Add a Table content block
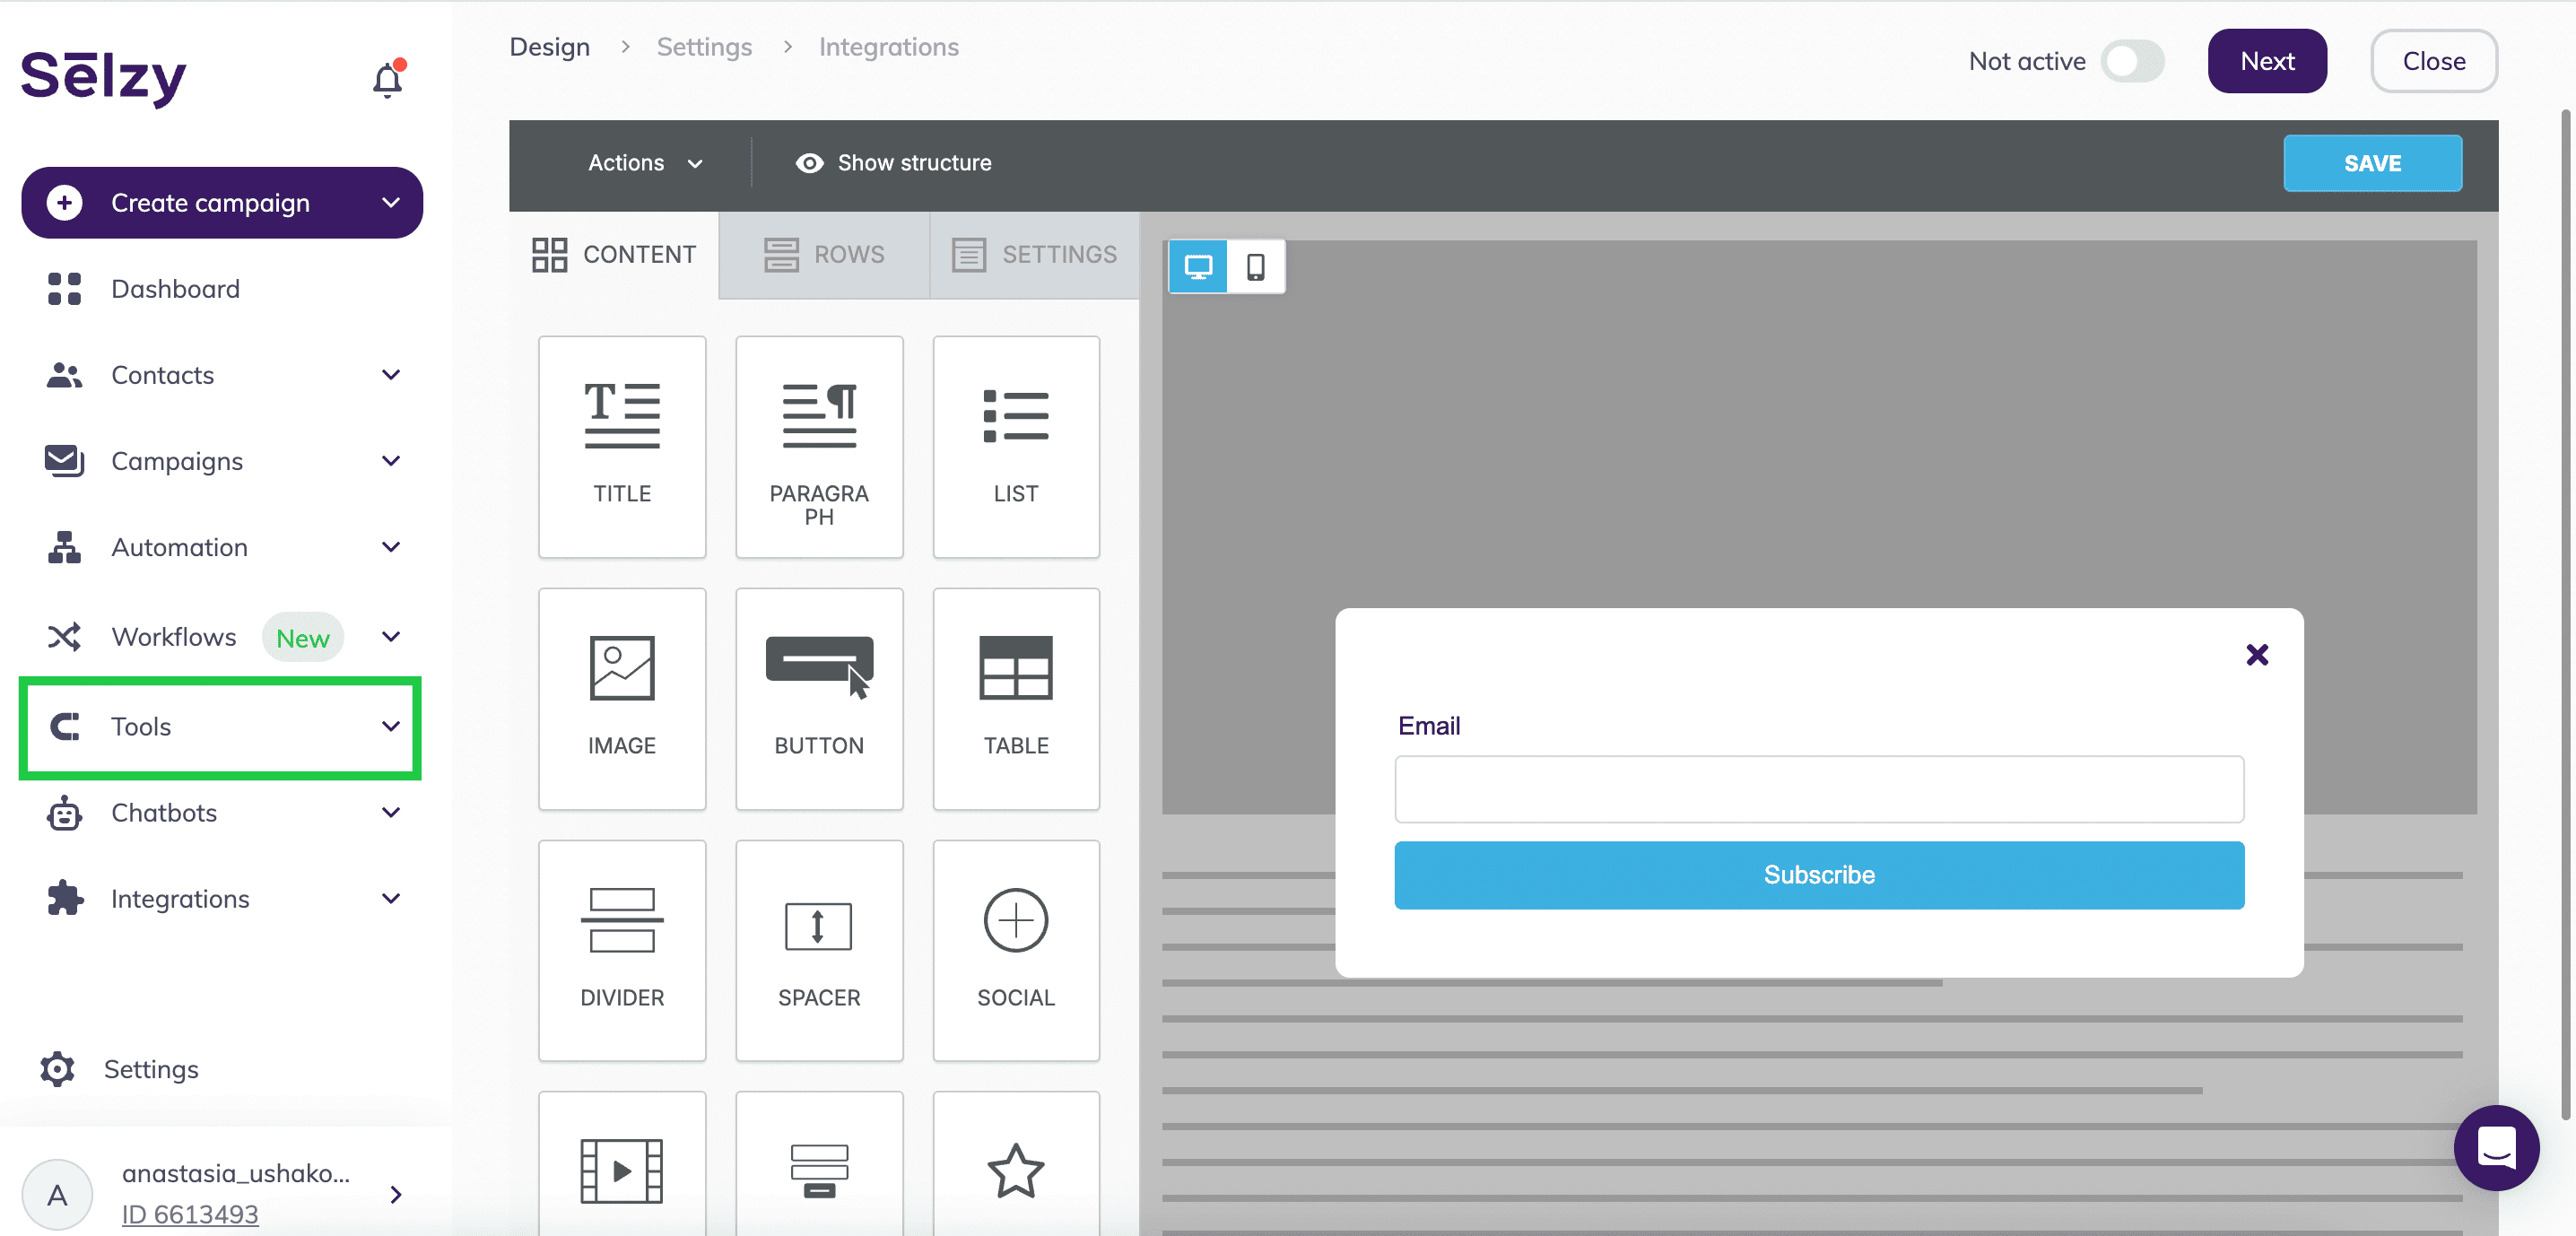 1016,699
